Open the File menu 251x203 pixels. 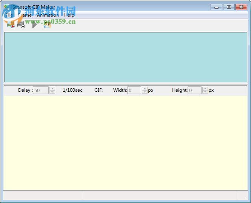(x=9, y=15)
